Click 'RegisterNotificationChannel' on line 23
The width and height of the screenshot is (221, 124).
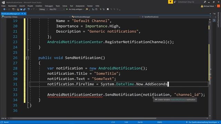pyautogui.click(x=135, y=42)
